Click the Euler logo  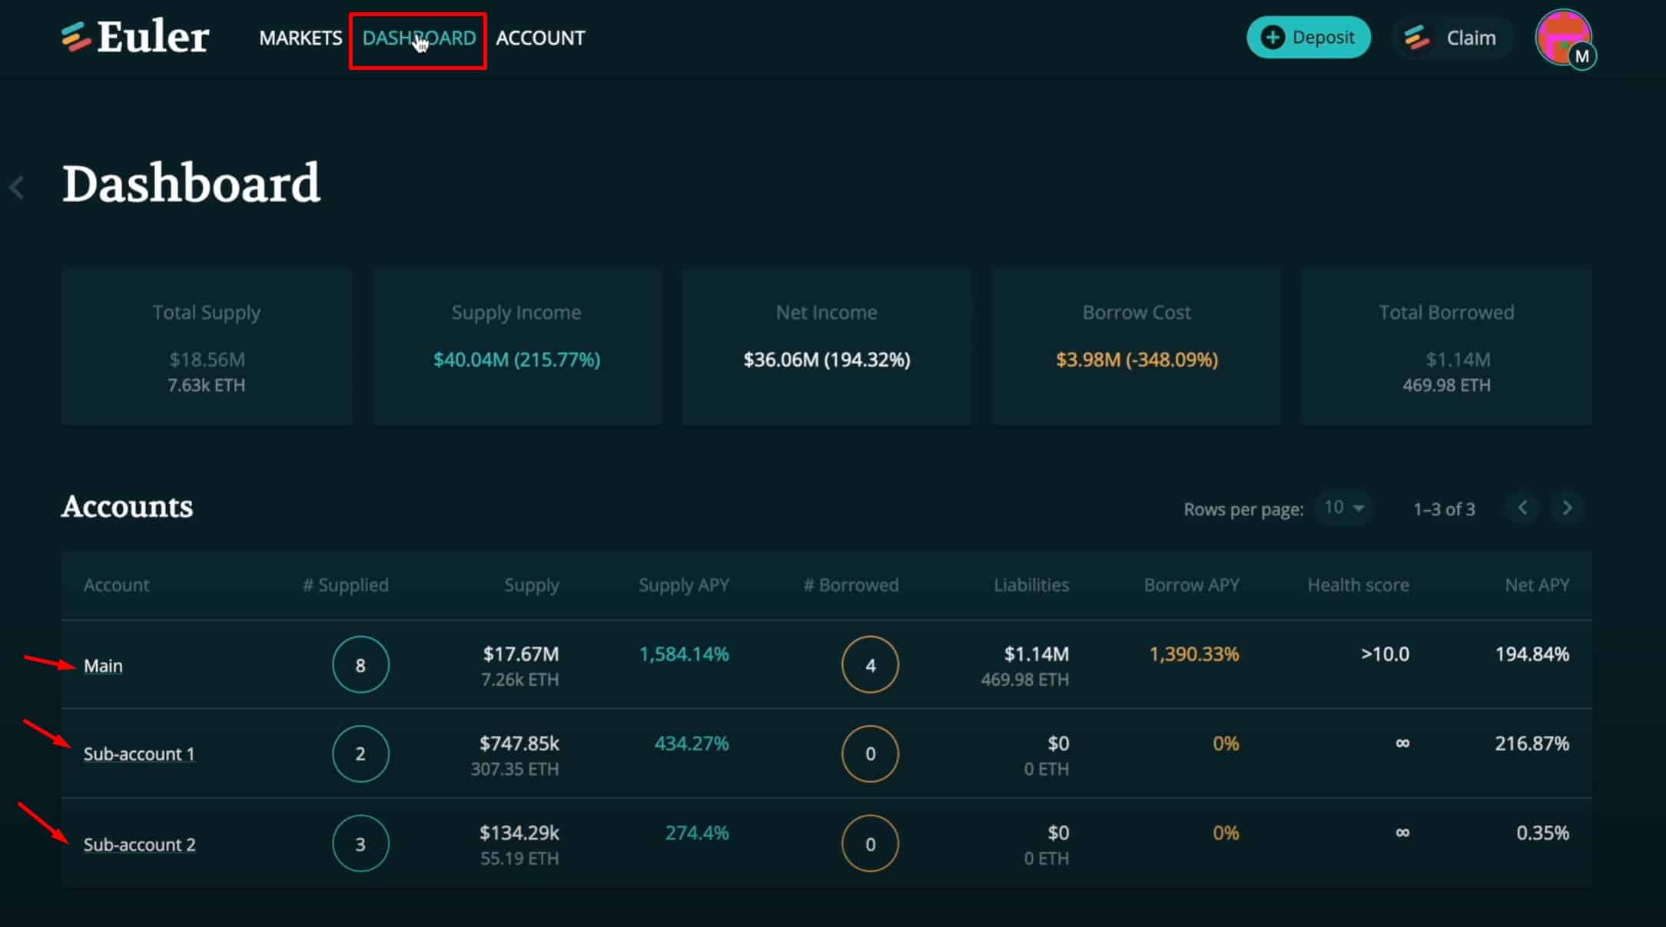point(135,37)
